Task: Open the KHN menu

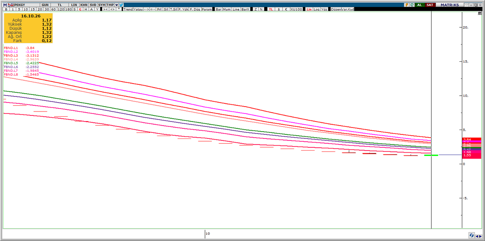Action: coord(84,4)
